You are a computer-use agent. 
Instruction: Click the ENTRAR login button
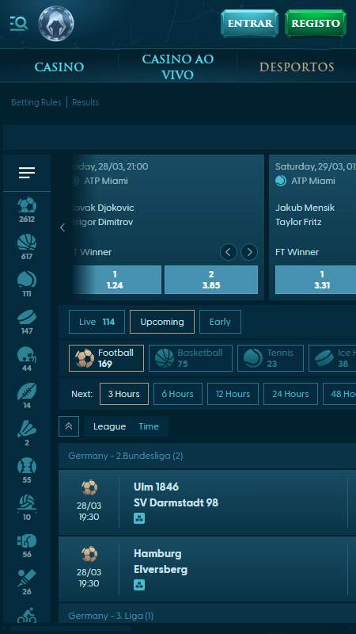[250, 24]
